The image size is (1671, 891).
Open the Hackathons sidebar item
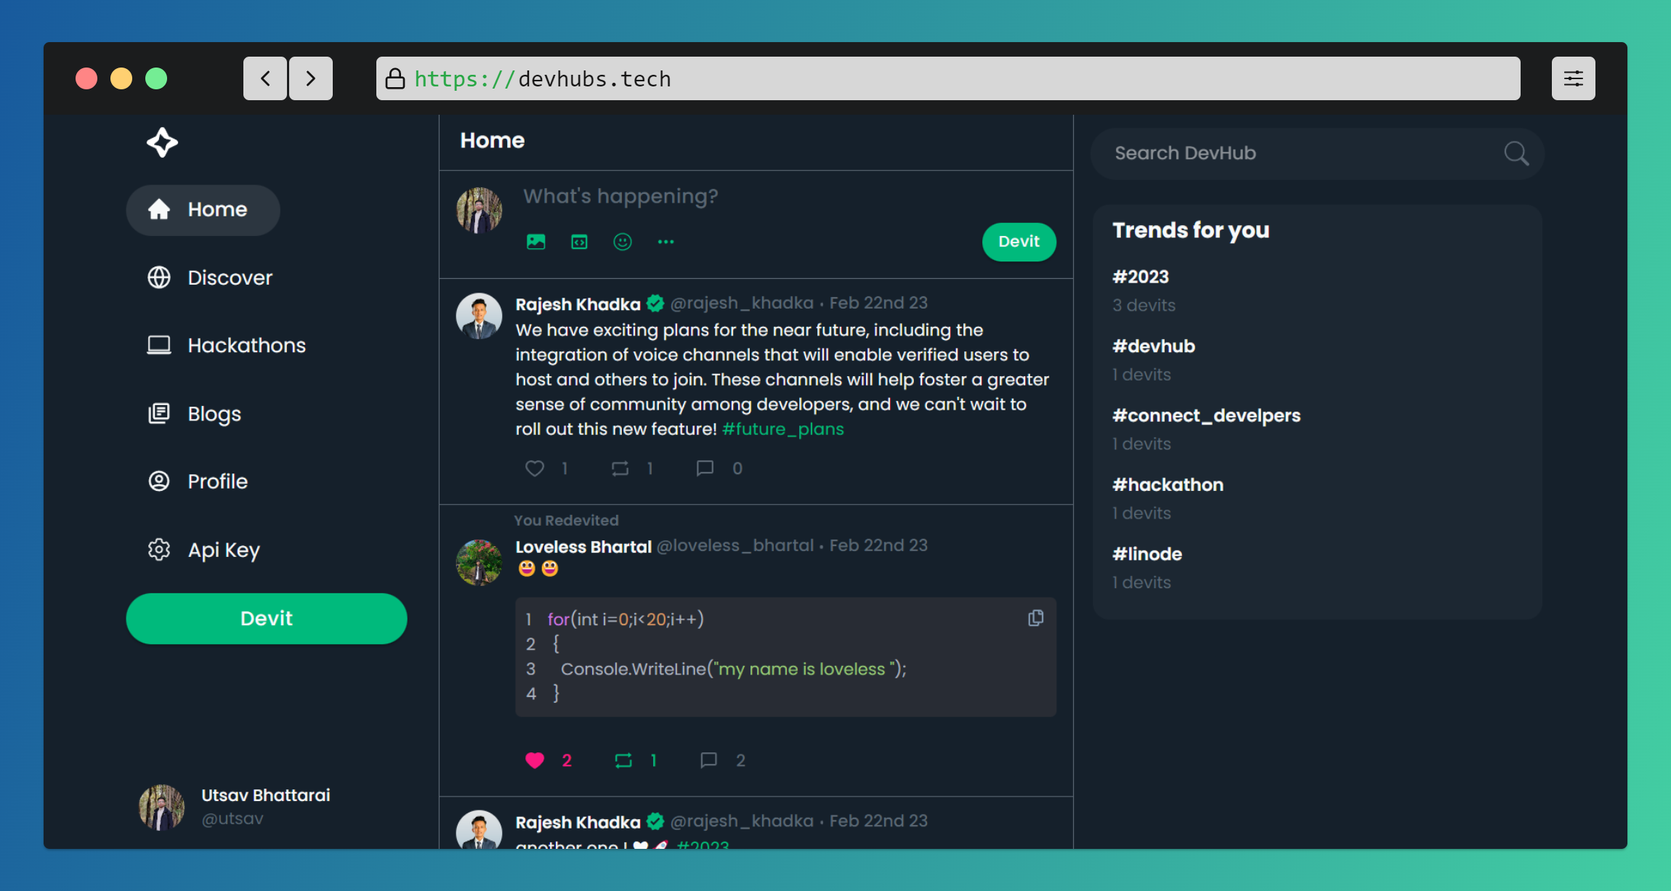click(x=246, y=345)
